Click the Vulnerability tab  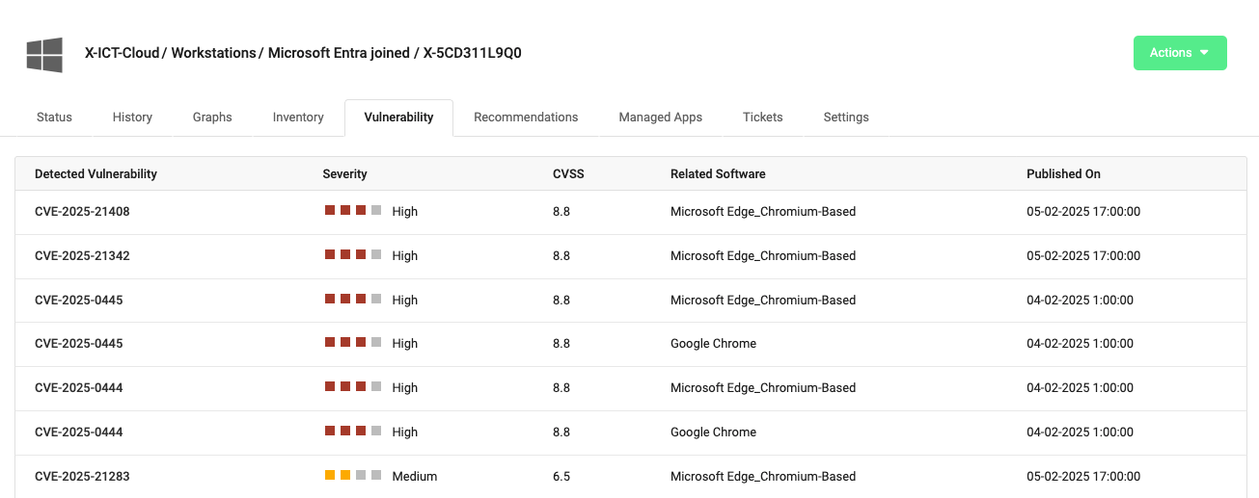(x=398, y=118)
